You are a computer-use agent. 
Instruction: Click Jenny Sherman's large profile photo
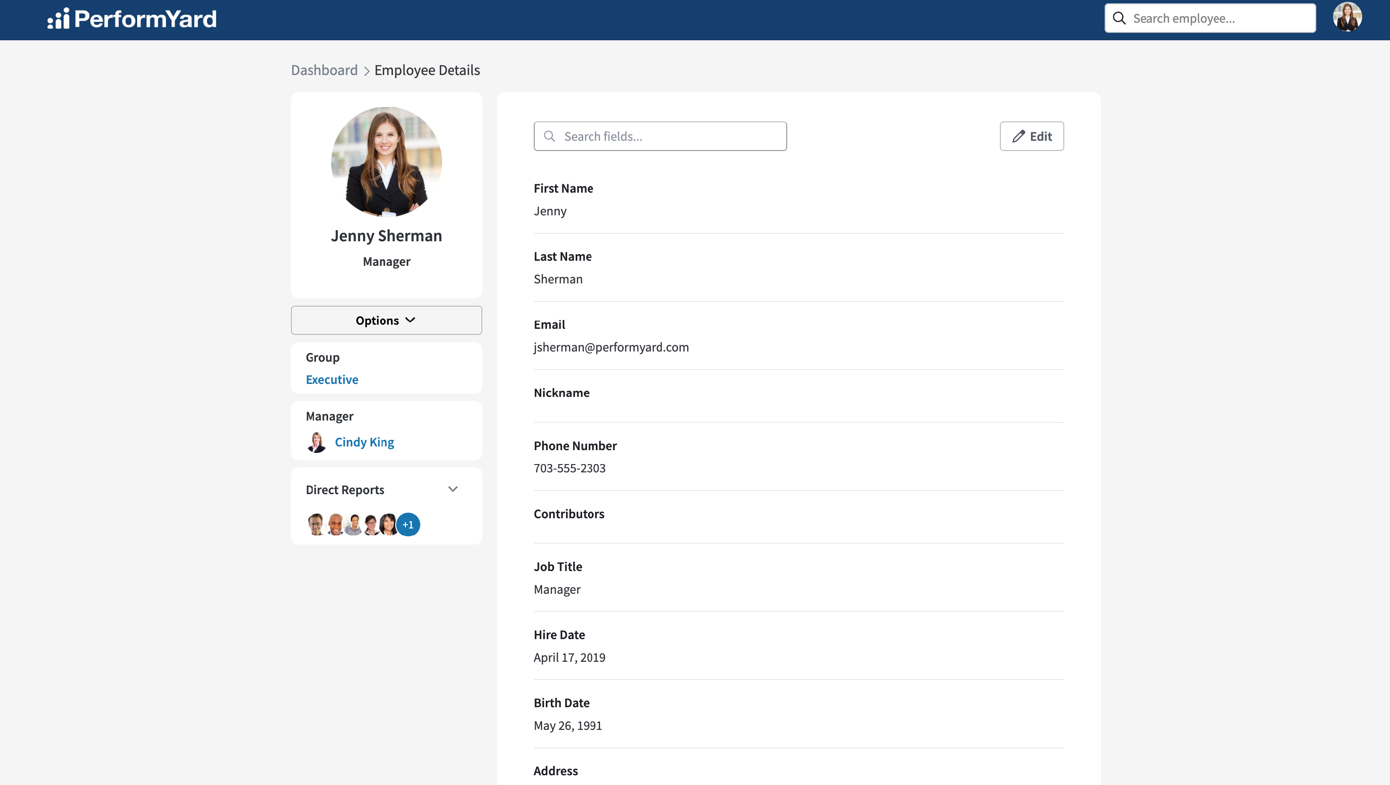[x=386, y=161]
